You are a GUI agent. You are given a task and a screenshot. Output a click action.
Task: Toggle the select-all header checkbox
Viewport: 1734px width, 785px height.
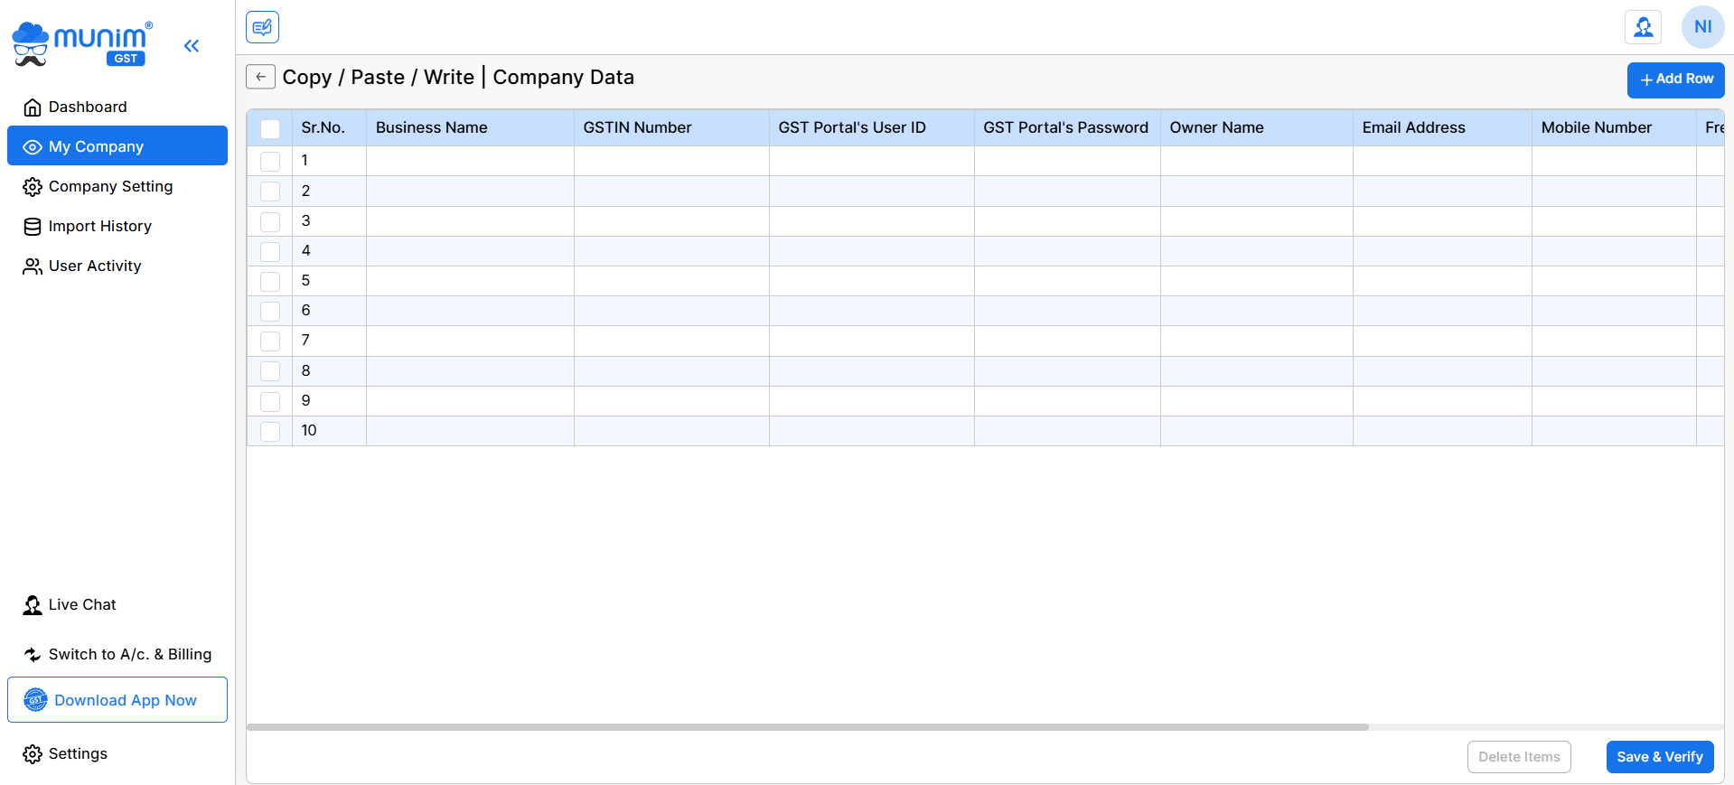click(x=270, y=128)
